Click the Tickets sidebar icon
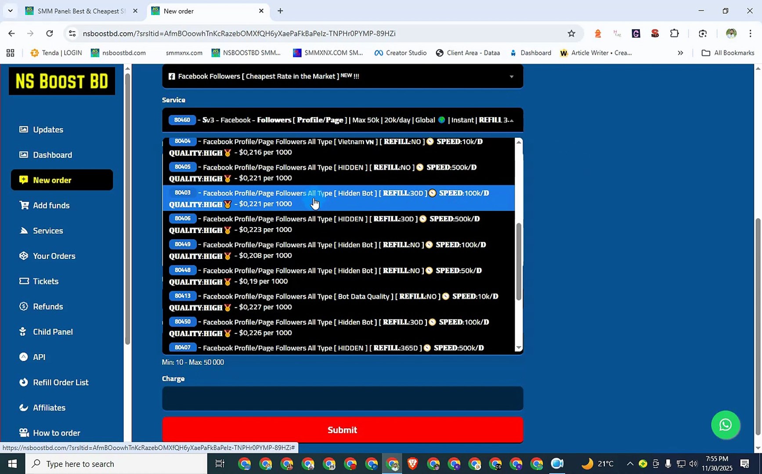This screenshot has width=762, height=474. (24, 281)
